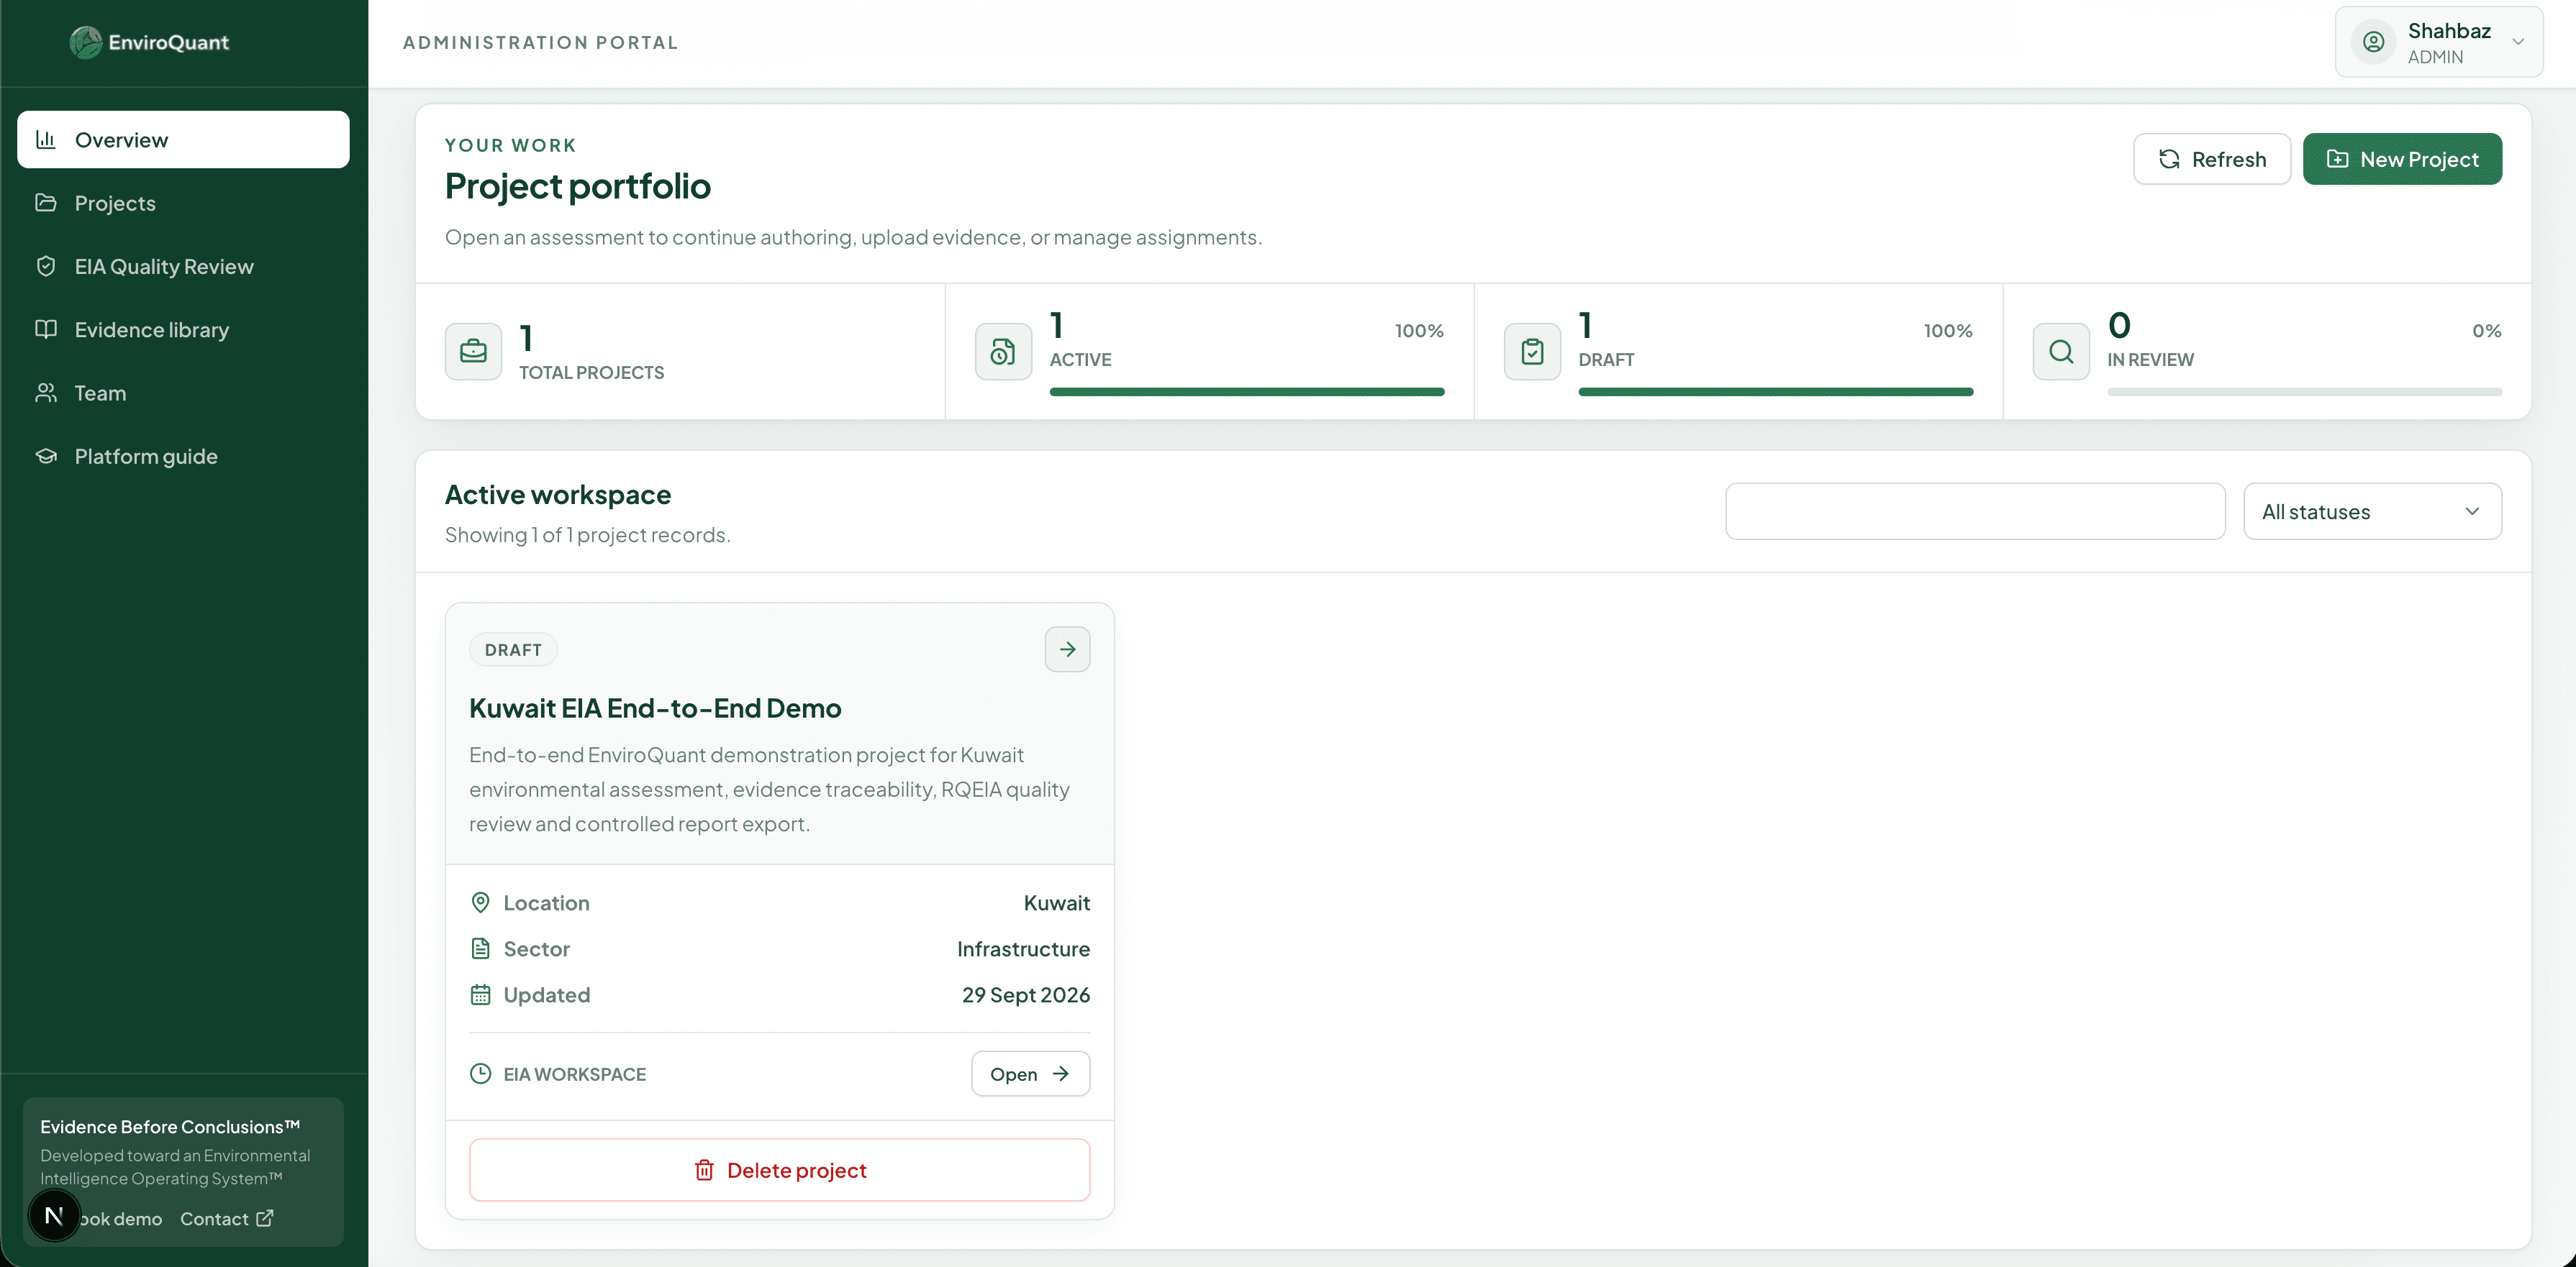This screenshot has height=1267, width=2576.
Task: Click the Active stat file-clock icon
Action: click(1003, 352)
